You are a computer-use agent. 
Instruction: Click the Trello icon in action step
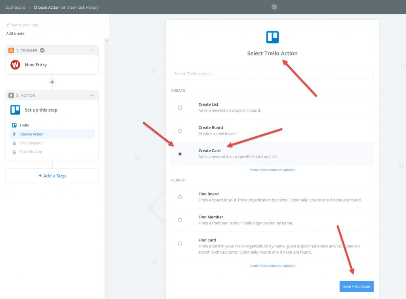[x=15, y=110]
